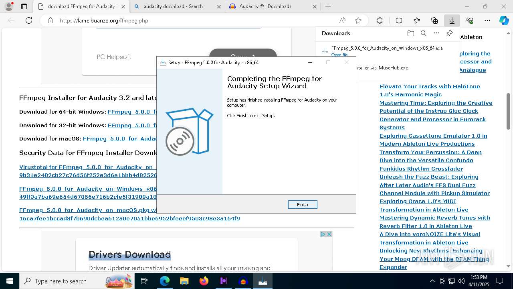Click Finish in the FFmpeg Setup wizard
513x289 pixels.
tap(303, 205)
